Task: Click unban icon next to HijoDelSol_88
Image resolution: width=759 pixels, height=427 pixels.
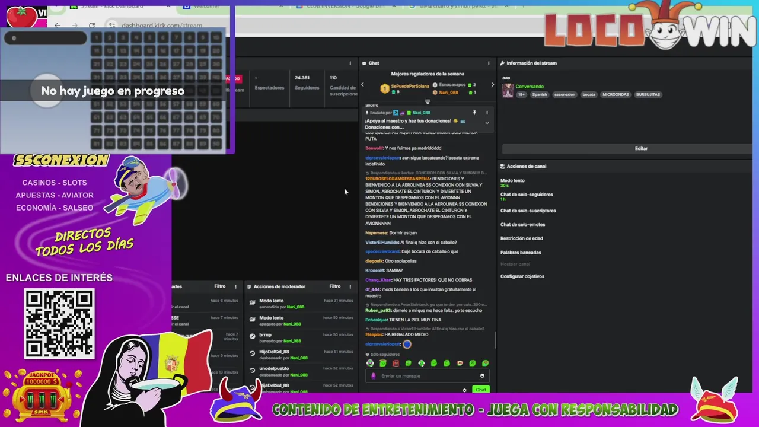Action: (x=253, y=353)
